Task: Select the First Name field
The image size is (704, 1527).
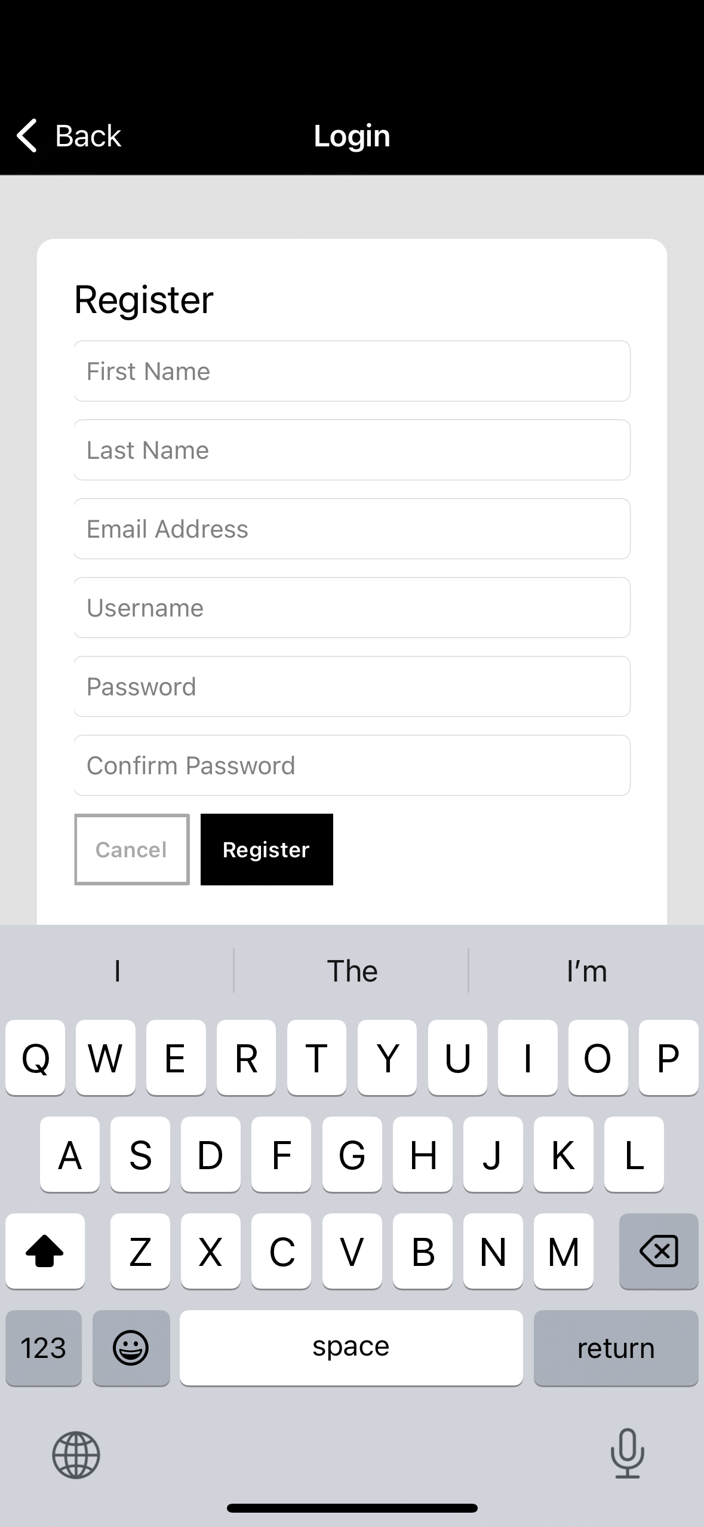Action: (x=352, y=371)
